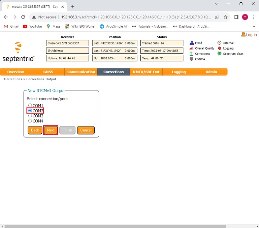The image size is (259, 228).
Task: Switch to the NMEA/SBF Out tab
Action: coord(146,72)
